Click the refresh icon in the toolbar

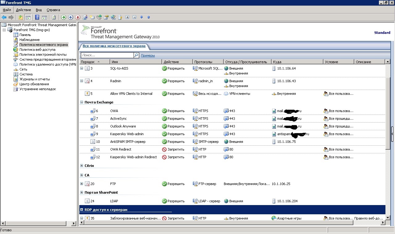[54, 17]
